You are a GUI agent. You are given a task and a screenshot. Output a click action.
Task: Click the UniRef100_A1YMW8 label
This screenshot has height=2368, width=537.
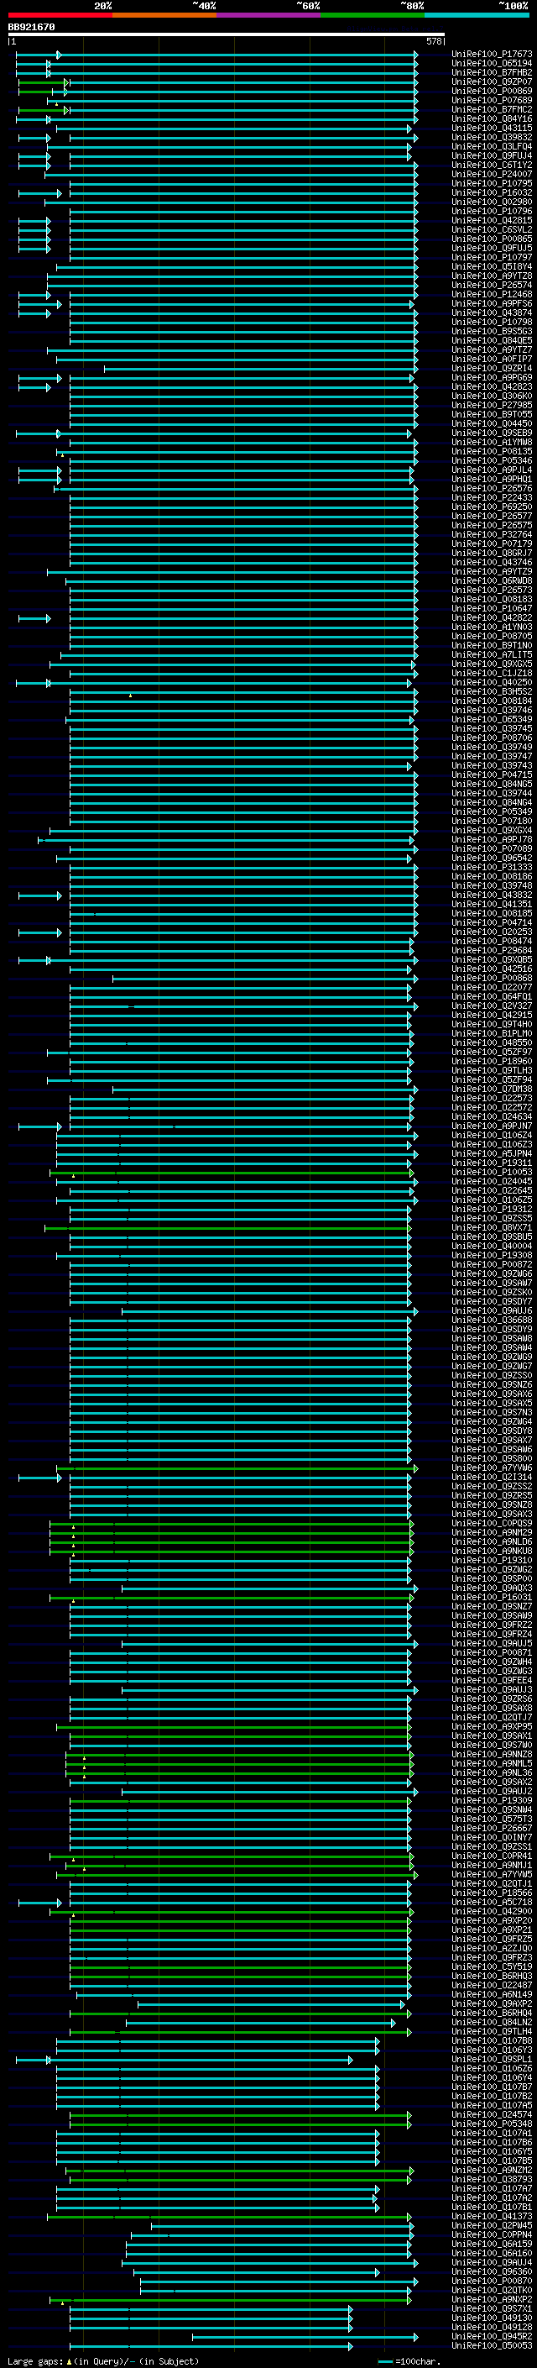click(491, 442)
